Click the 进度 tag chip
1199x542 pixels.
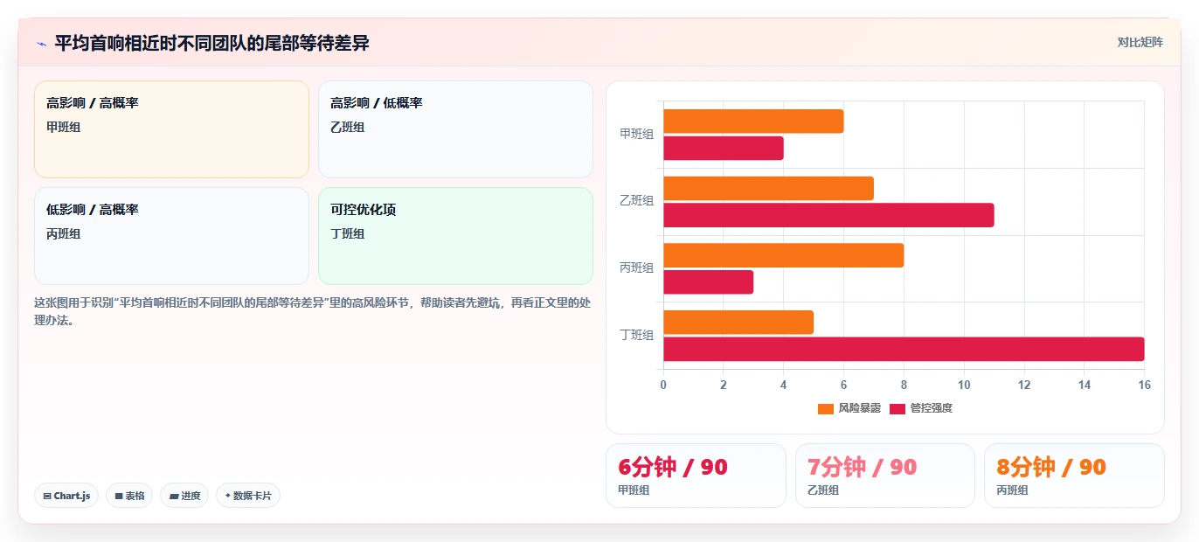184,496
